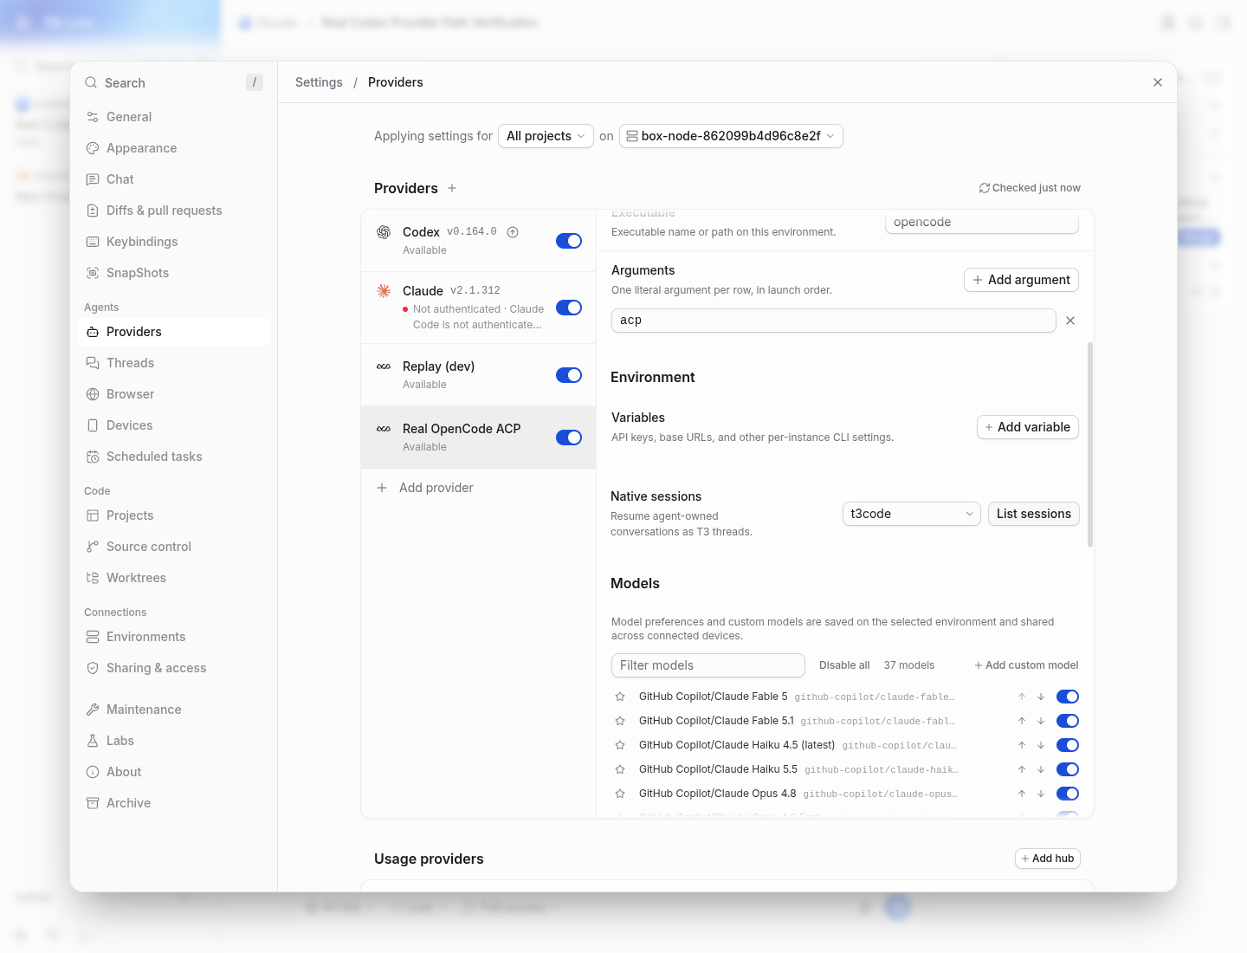
Task: Click the Add hub button
Action: click(x=1048, y=859)
